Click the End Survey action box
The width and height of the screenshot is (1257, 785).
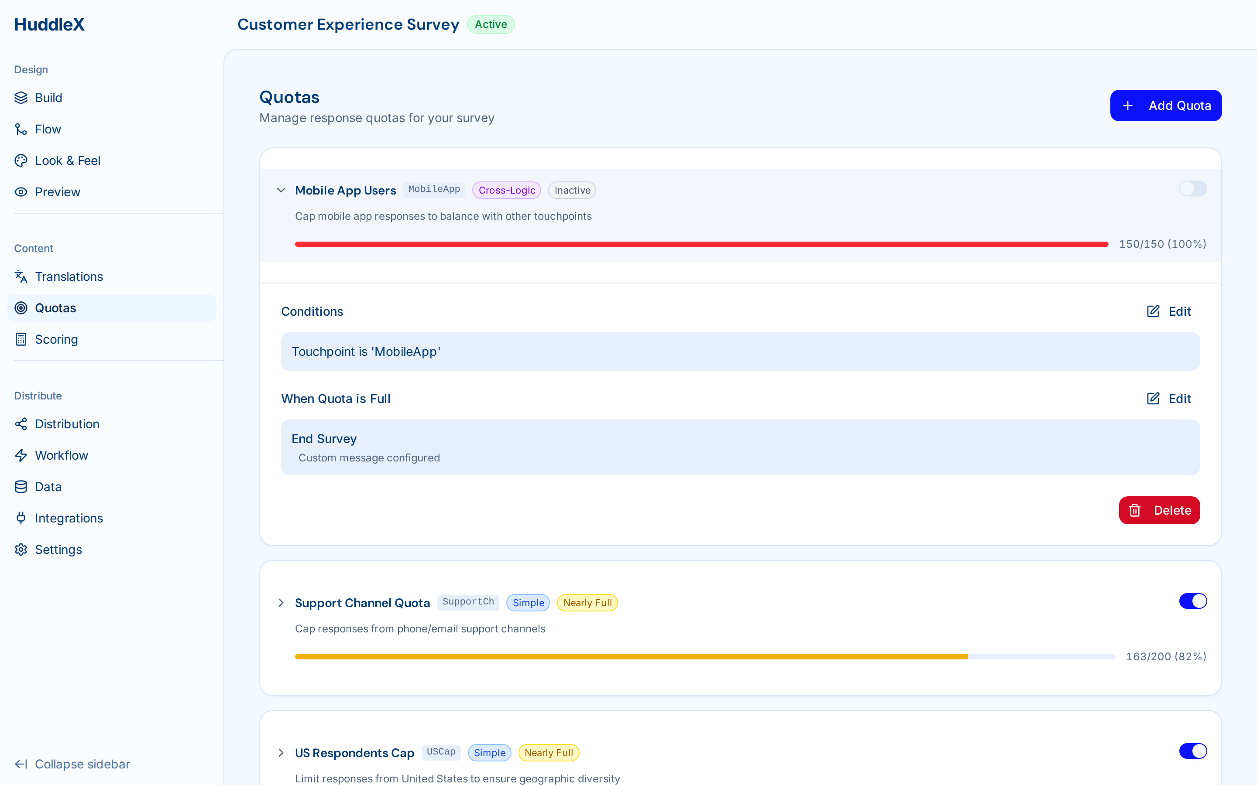tap(740, 447)
